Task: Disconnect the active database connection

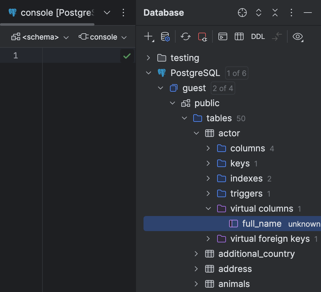Action: point(203,37)
